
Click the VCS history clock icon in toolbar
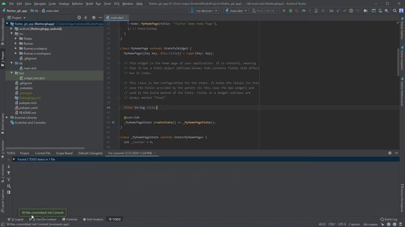351,11
